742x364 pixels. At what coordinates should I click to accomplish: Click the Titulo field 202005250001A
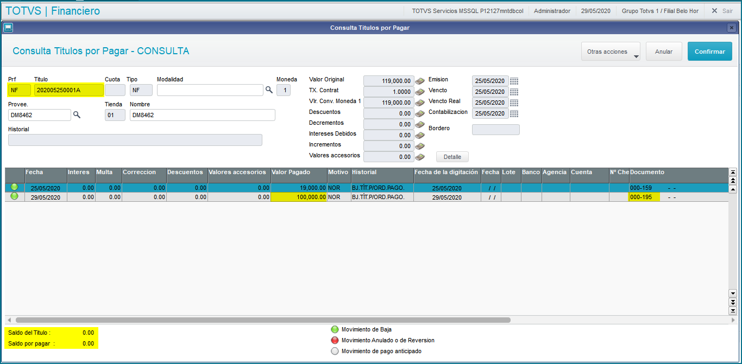click(x=69, y=90)
